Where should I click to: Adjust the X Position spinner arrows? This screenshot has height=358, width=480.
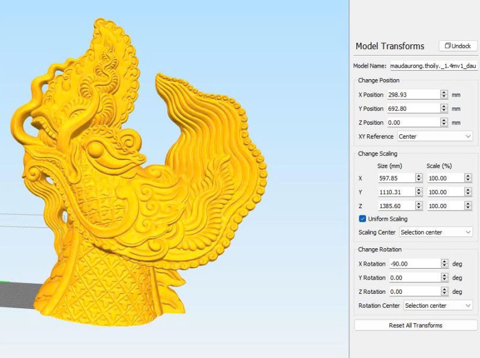pyautogui.click(x=444, y=95)
